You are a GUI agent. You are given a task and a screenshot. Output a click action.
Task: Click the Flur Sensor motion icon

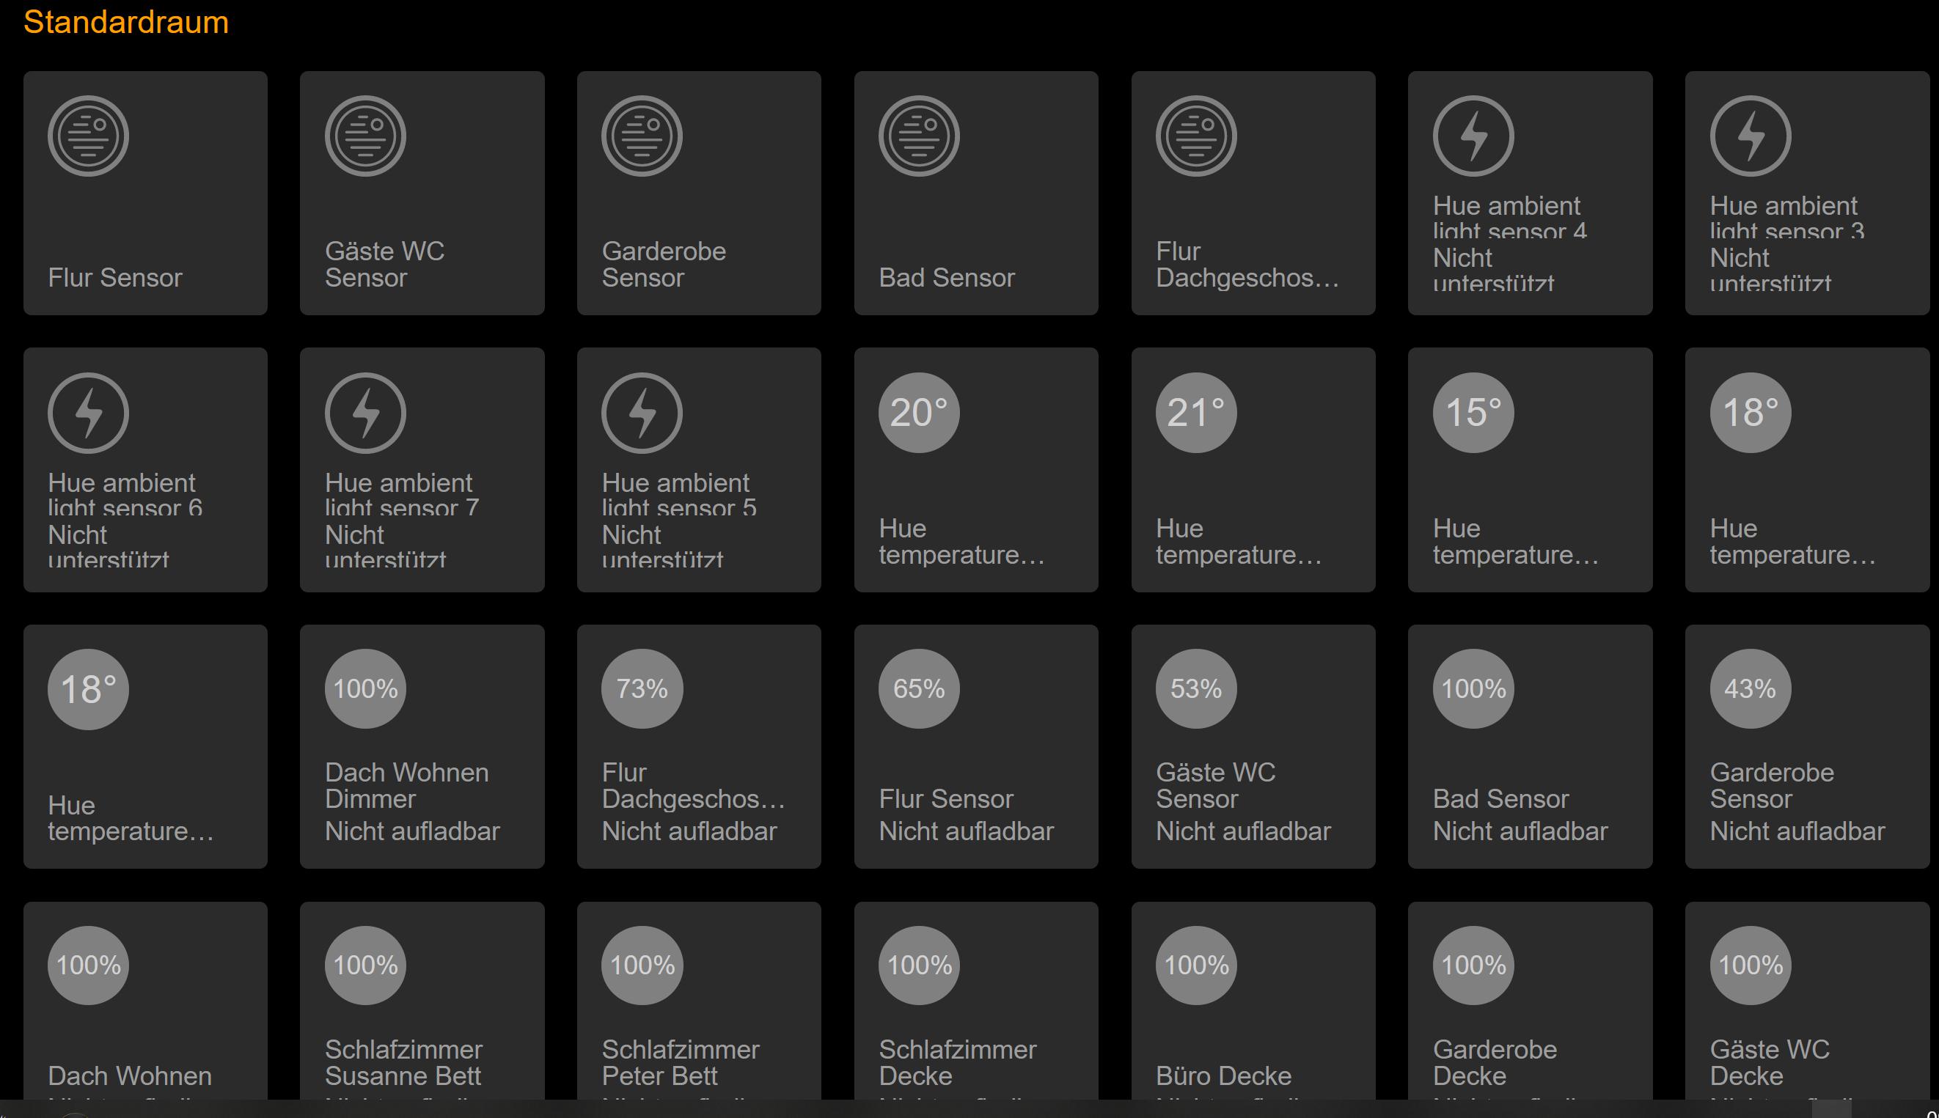click(x=88, y=136)
